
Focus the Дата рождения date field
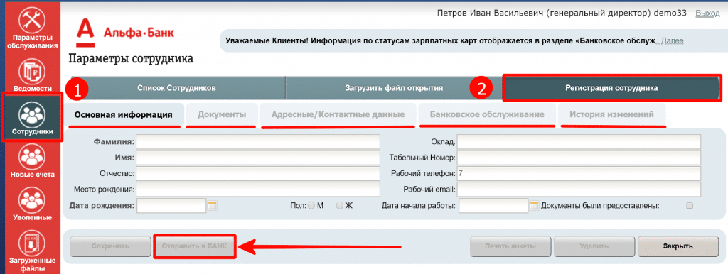(x=171, y=205)
